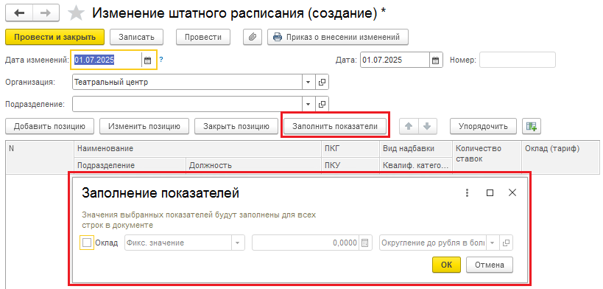The width and height of the screenshot is (603, 289).
Task: Expand the Организация dropdown list
Action: [308, 82]
